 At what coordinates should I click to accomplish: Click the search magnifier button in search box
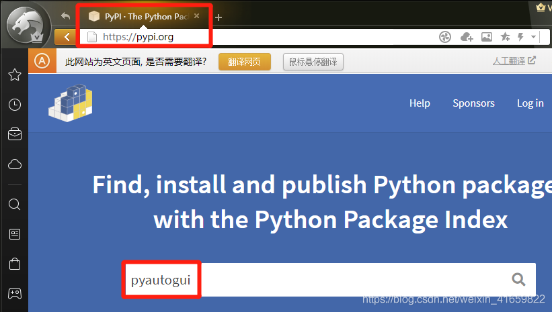point(518,280)
